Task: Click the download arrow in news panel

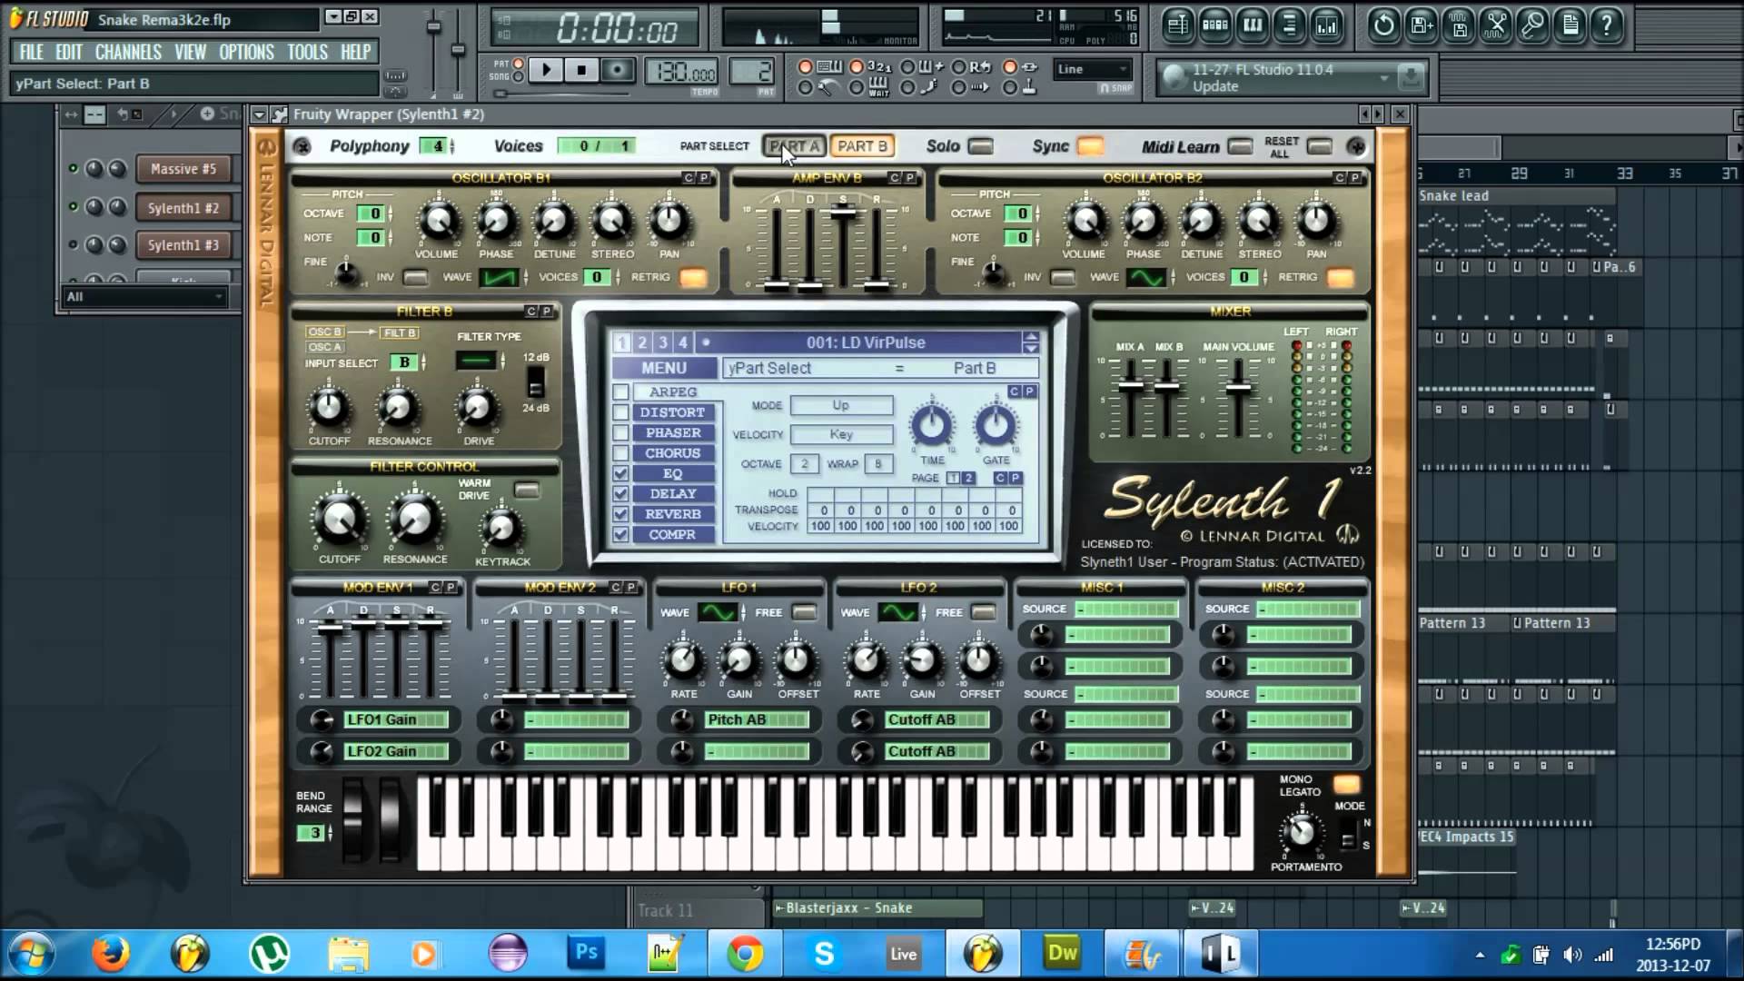Action: coord(1411,77)
